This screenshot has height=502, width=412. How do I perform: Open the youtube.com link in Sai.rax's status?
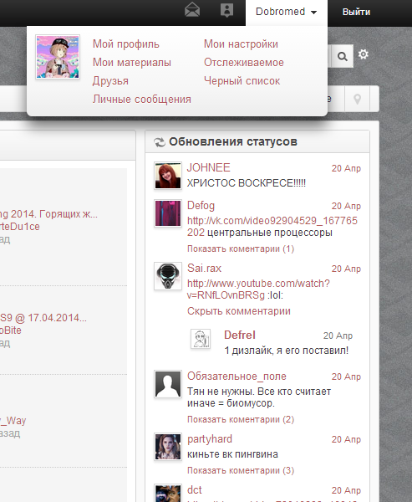258,289
